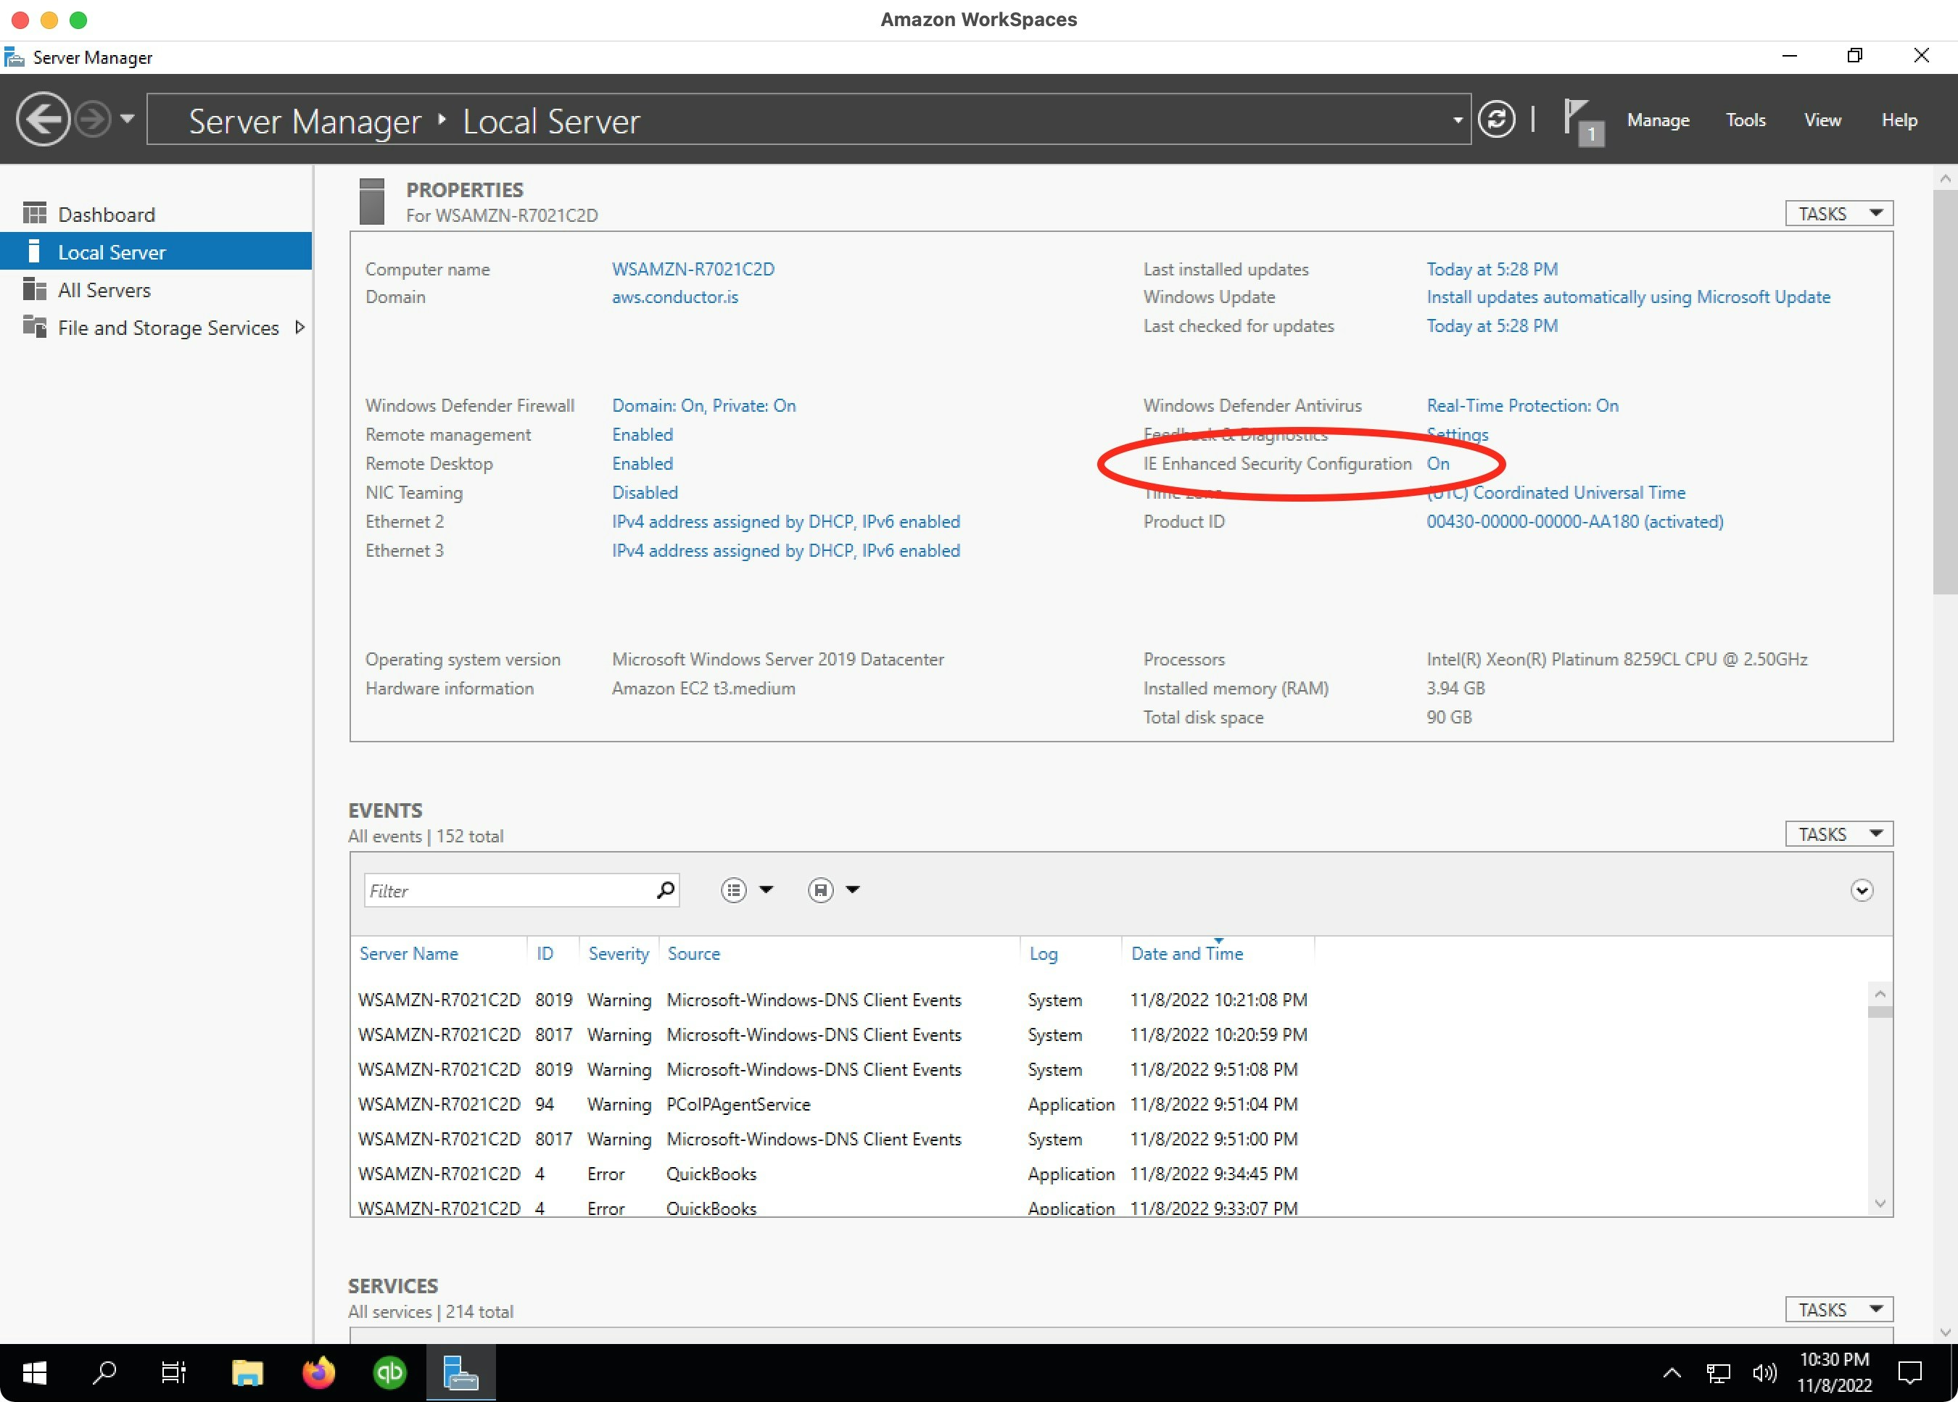Open the Manage menu
Viewport: 1958px width, 1402px height.
tap(1658, 120)
